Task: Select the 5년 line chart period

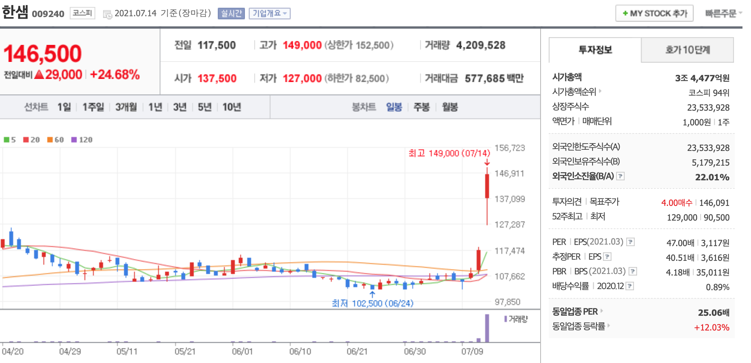Action: click(205, 107)
